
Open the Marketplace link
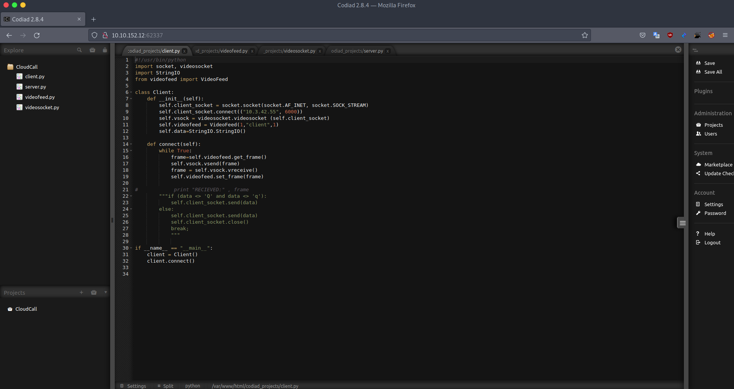tap(714, 165)
